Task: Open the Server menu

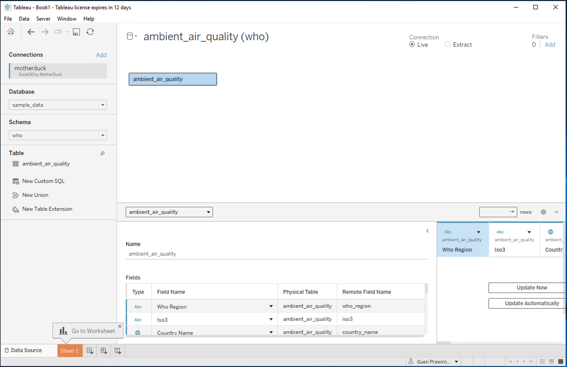Action: pyautogui.click(x=43, y=19)
